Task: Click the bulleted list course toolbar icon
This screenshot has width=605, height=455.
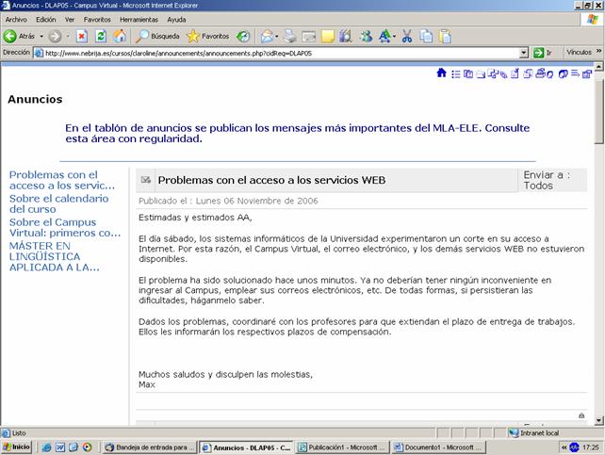Action: coord(456,74)
